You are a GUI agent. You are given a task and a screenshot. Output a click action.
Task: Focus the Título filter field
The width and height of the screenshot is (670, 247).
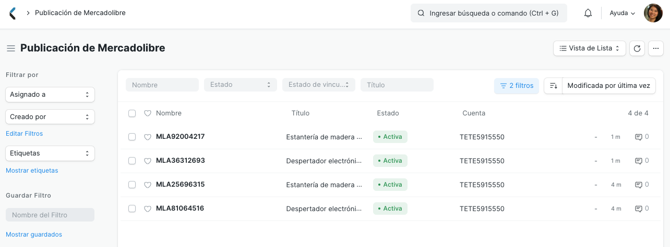397,85
